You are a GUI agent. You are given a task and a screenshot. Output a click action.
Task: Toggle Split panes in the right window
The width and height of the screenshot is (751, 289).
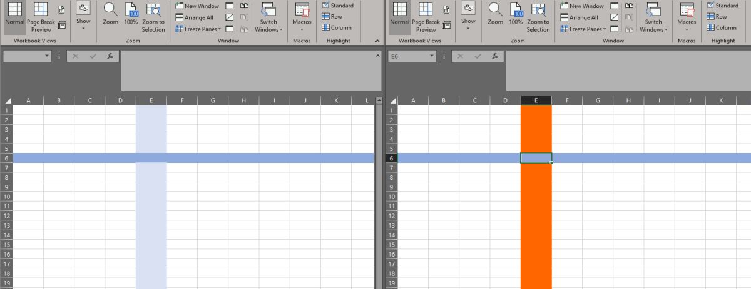[615, 6]
